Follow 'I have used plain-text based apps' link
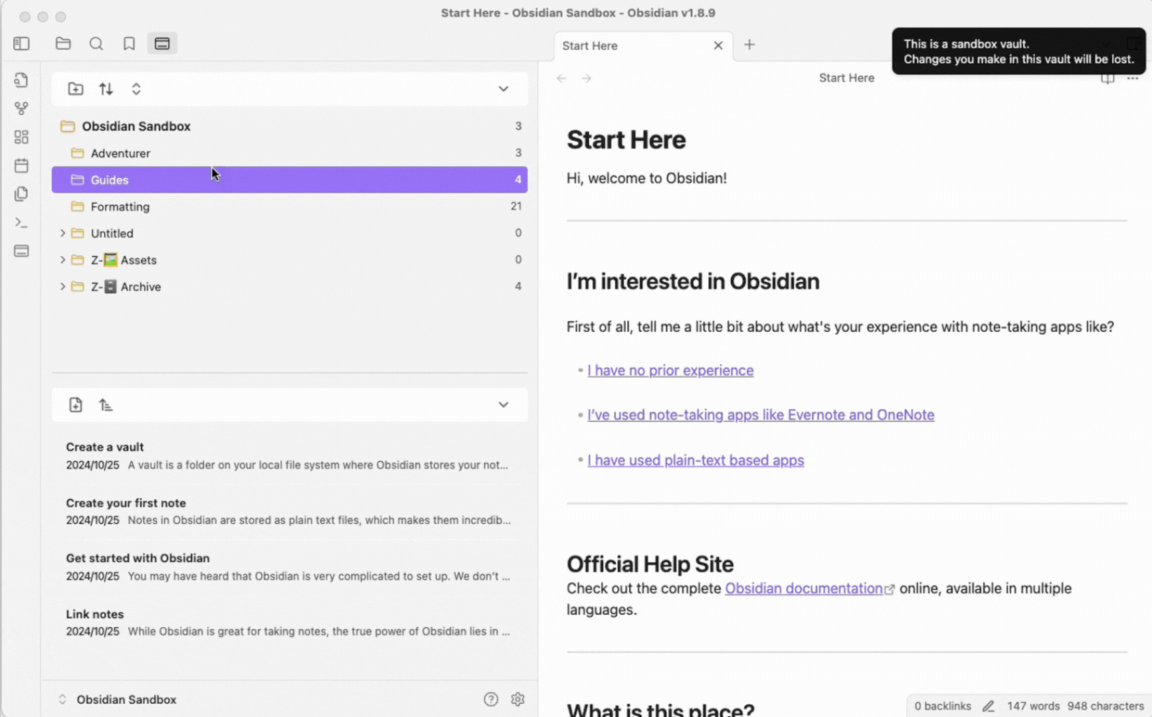Viewport: 1152px width, 717px height. point(696,460)
